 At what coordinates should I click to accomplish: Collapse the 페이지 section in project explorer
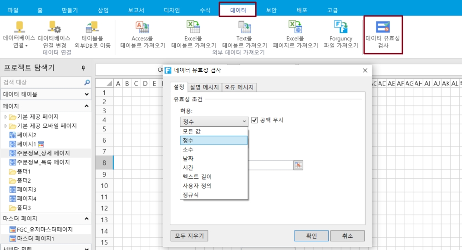[x=86, y=106]
